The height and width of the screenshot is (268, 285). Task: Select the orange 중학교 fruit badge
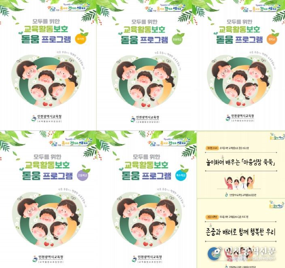pyautogui.click(x=272, y=38)
